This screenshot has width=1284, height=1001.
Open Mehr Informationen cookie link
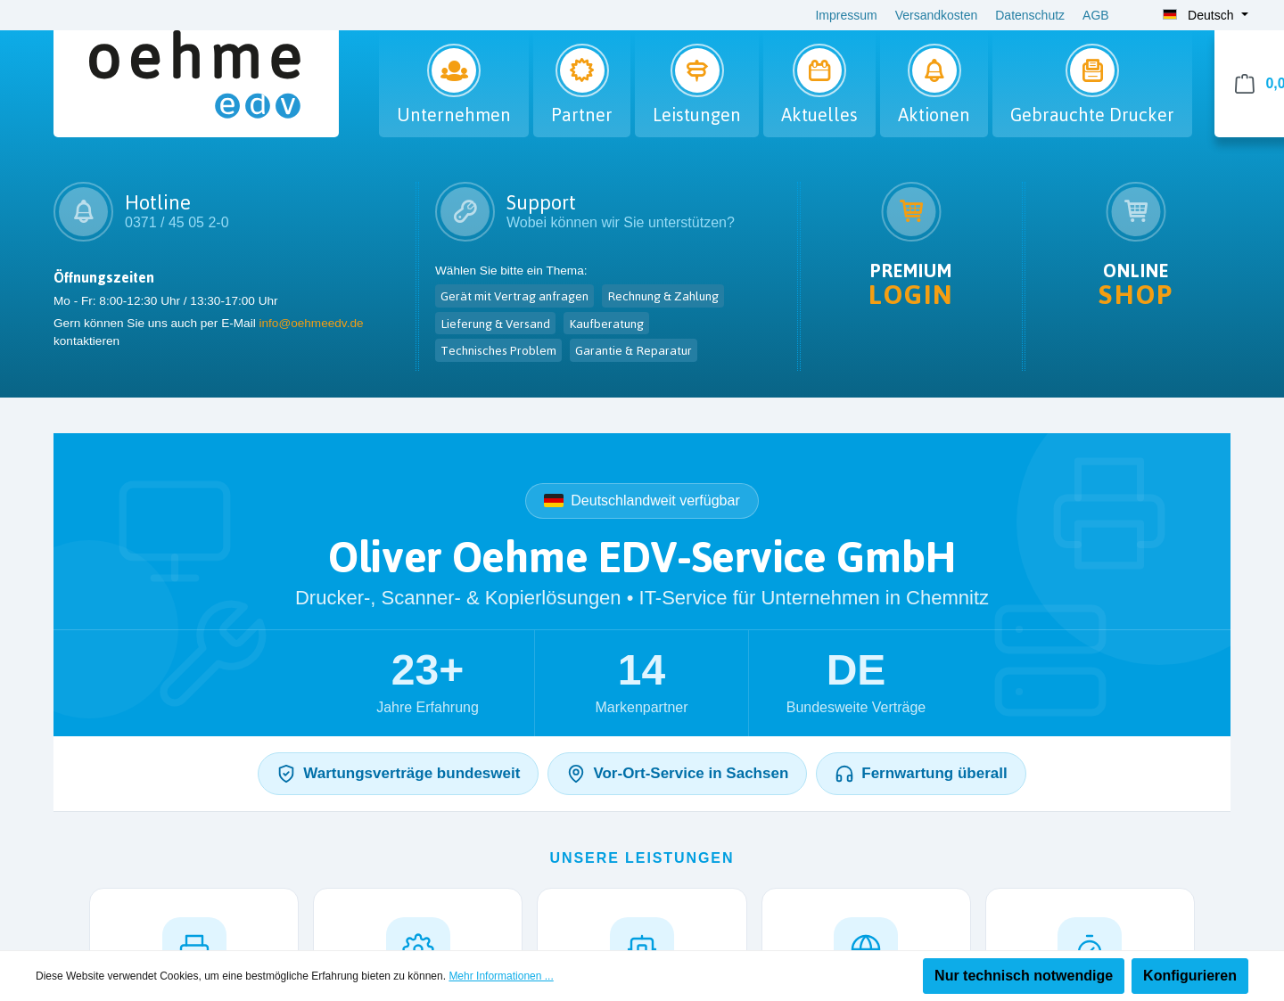click(x=501, y=976)
